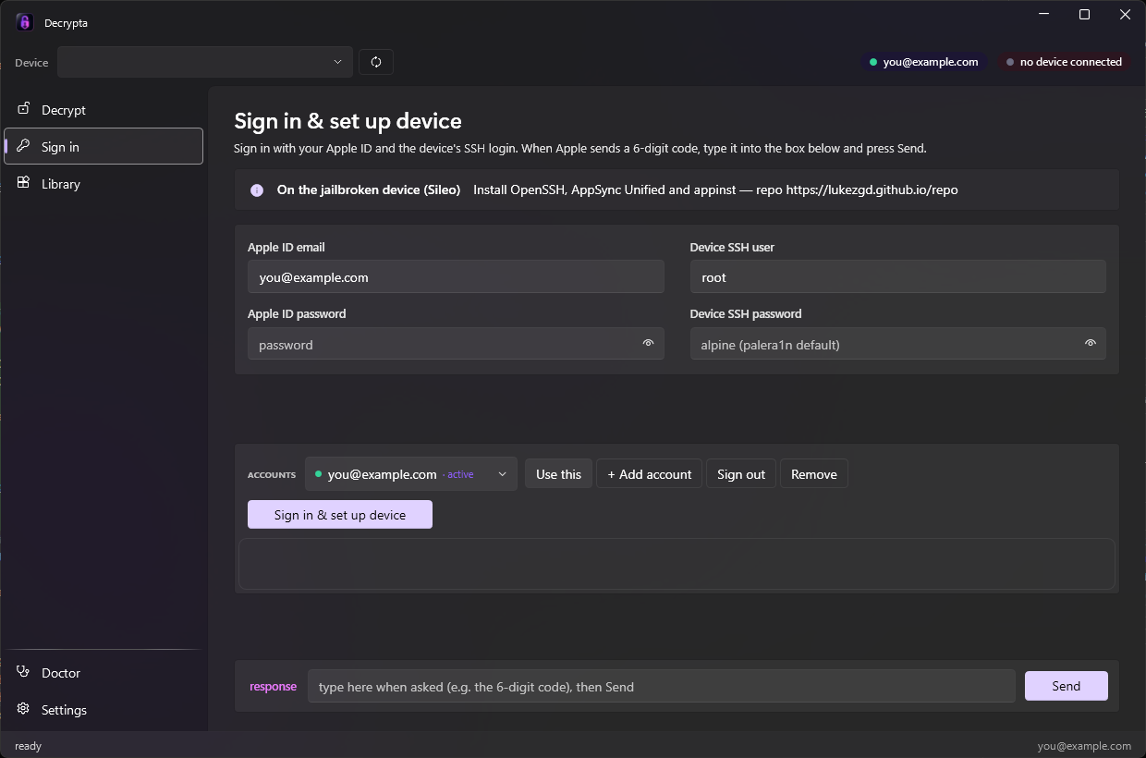Focus the Device SSH password field
Image resolution: width=1146 pixels, height=758 pixels.
[x=898, y=344]
